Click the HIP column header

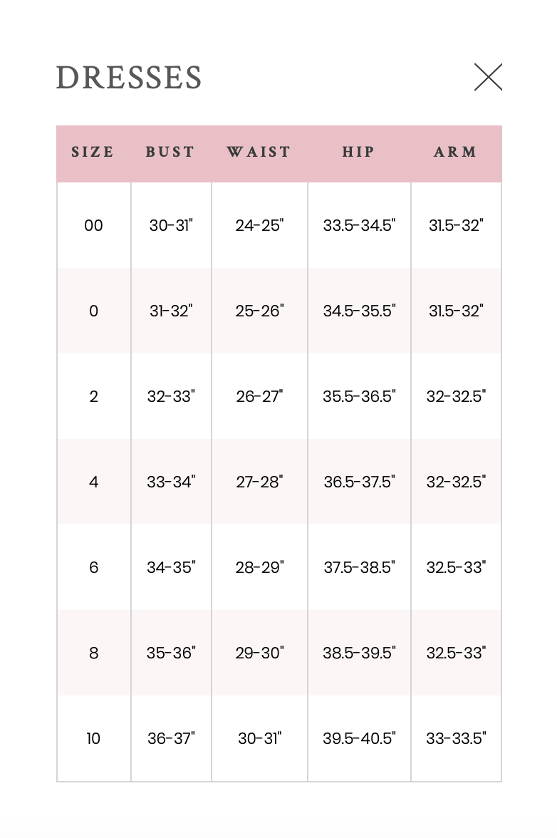tap(359, 152)
